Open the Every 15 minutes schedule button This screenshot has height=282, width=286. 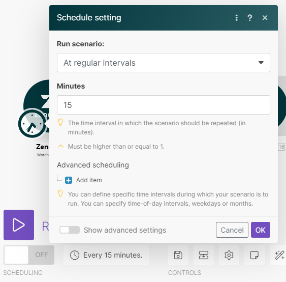(106, 255)
